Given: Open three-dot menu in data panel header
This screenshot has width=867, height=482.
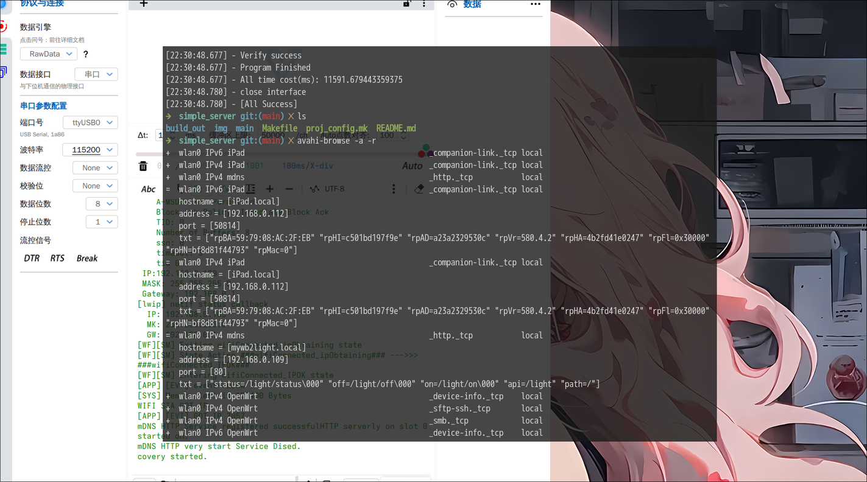Looking at the screenshot, I should [x=535, y=4].
